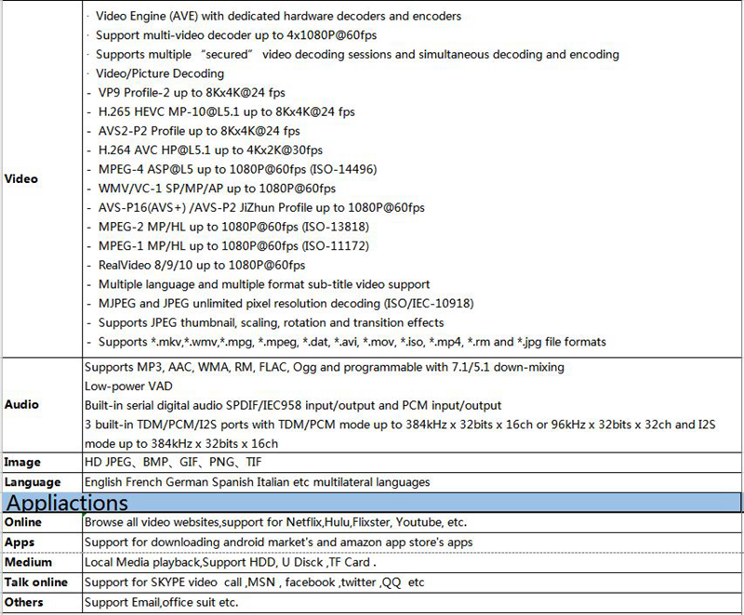This screenshot has height=615, width=744.
Task: Click the Netflix, Hulu browsing description
Action: 275,522
